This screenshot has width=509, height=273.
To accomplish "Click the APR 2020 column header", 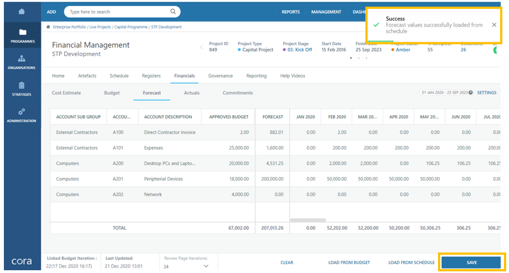I will [399, 117].
